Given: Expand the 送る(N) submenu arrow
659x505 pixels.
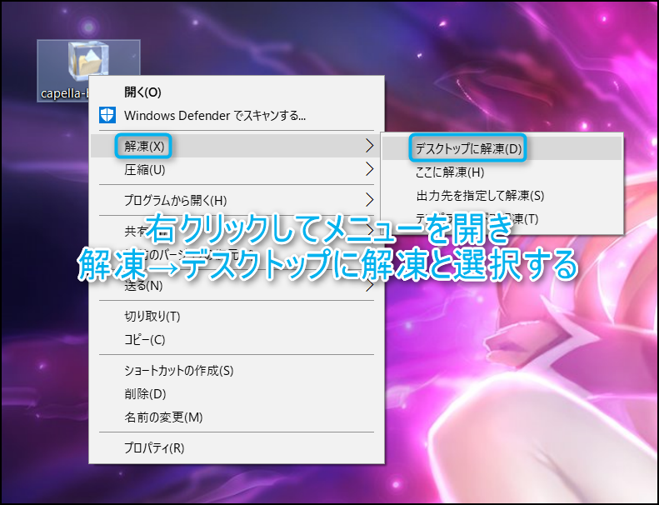Looking at the screenshot, I should point(369,286).
